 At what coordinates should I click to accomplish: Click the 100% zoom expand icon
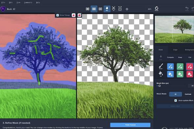pyautogui.click(x=120, y=9)
